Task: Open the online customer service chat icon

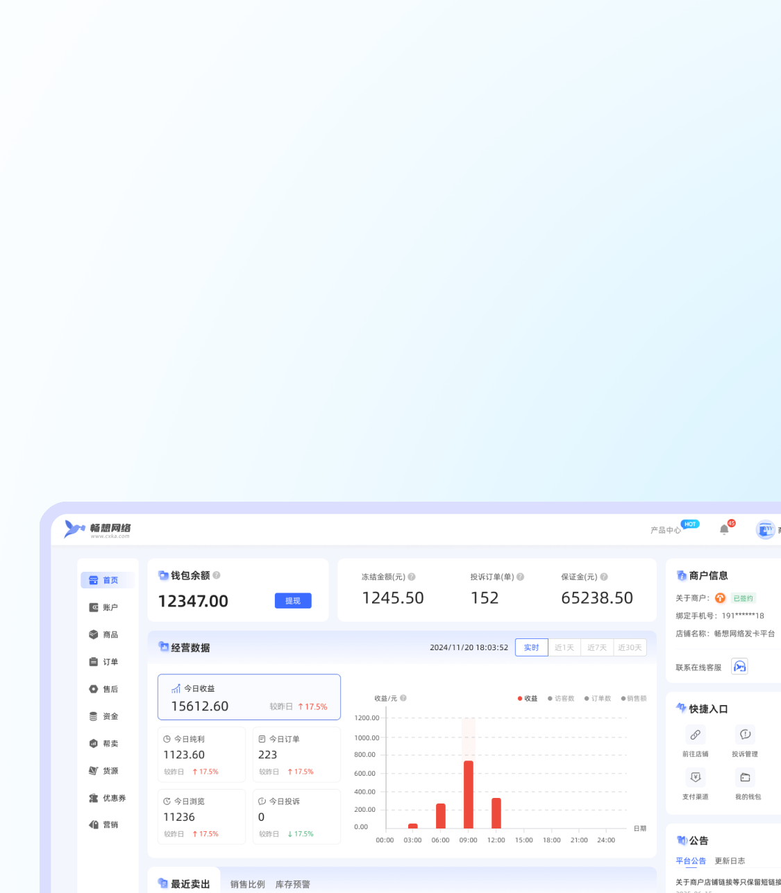Action: (x=739, y=667)
